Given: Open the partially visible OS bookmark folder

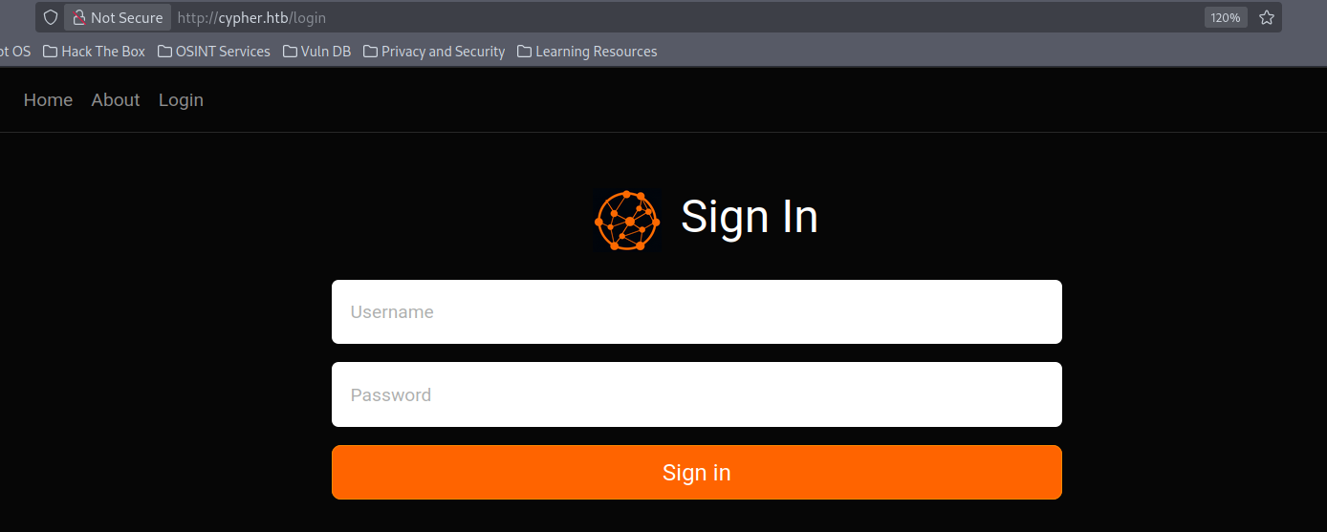Looking at the screenshot, I should tap(14, 52).
